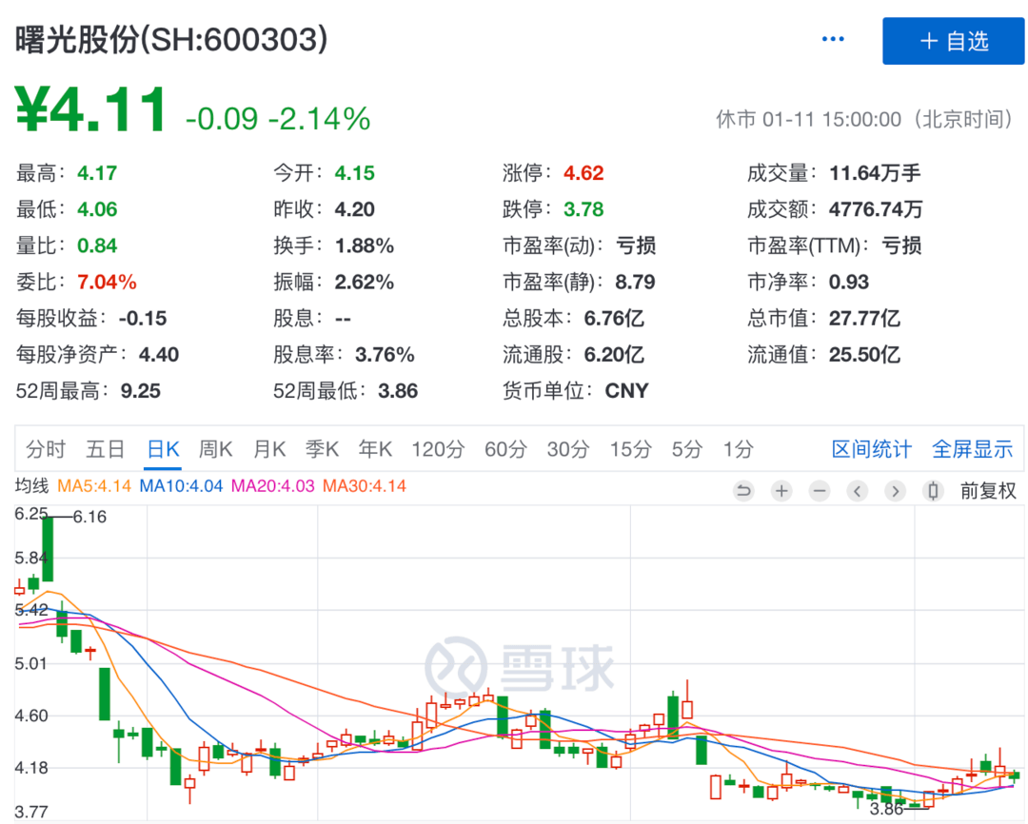This screenshot has width=1028, height=824.
Task: Switch to the 120分 interval tab
Action: point(438,449)
